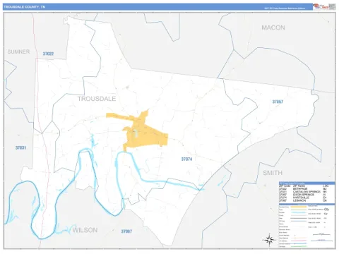Click the BETHPAGE row in ZIP index
This screenshot has height=254, width=339.
tap(304, 189)
